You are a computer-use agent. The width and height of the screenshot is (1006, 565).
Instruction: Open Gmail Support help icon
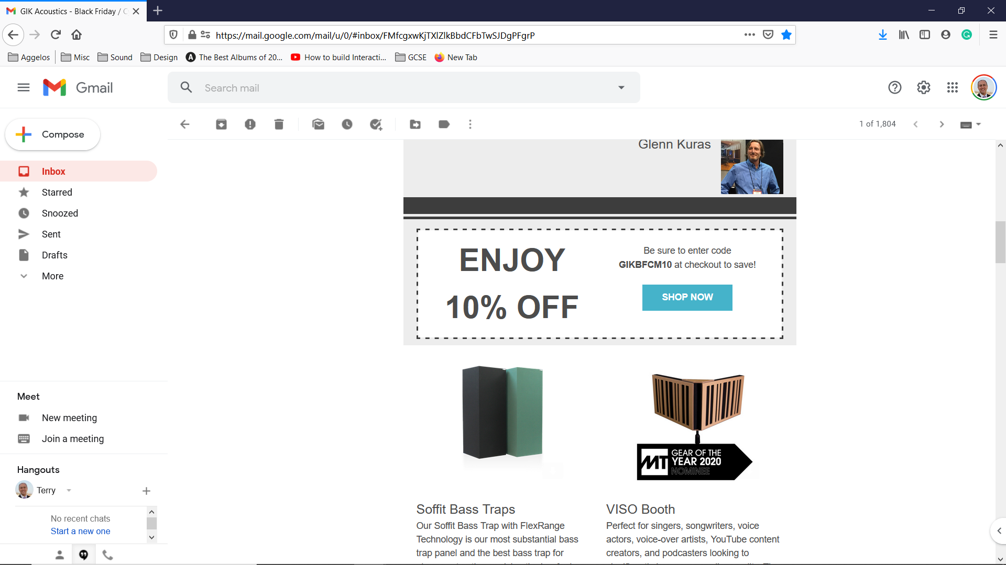894,87
